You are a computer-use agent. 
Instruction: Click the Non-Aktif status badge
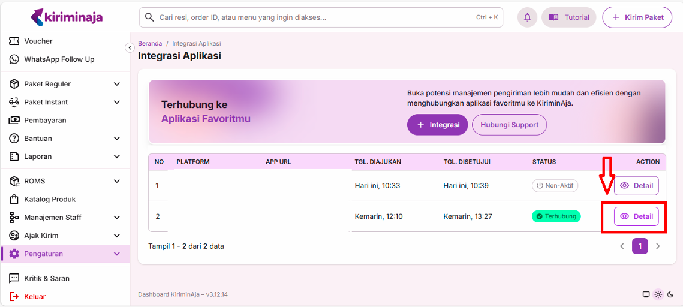555,185
